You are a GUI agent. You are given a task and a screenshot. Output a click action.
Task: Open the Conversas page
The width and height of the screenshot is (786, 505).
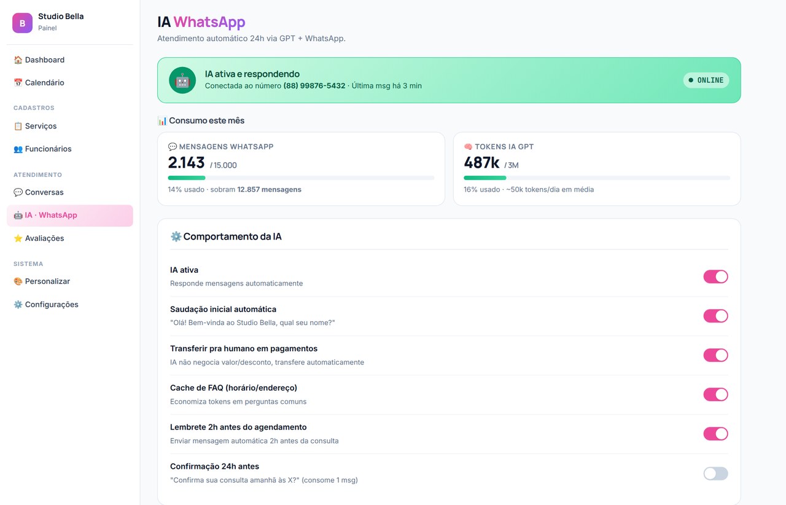(70, 192)
